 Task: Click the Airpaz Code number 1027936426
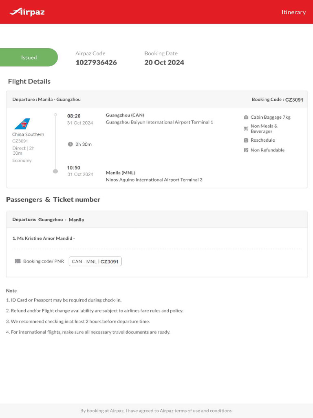pos(96,62)
